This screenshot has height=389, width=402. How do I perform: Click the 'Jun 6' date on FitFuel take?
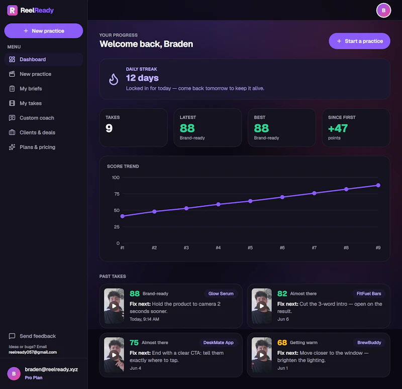(x=283, y=319)
